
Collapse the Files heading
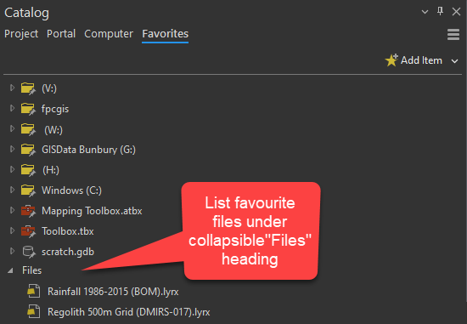[x=10, y=270]
